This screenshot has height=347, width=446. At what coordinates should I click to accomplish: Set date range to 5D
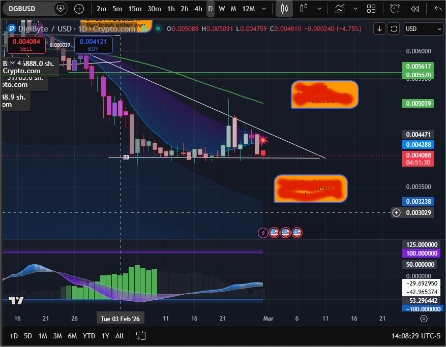pos(28,336)
